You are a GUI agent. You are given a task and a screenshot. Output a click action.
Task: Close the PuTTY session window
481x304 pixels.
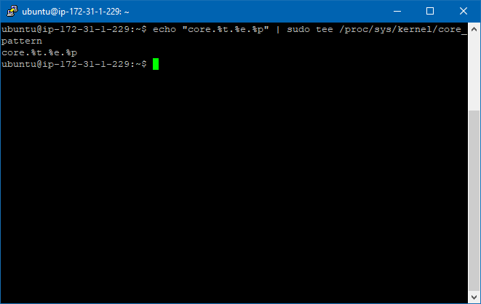(x=464, y=11)
